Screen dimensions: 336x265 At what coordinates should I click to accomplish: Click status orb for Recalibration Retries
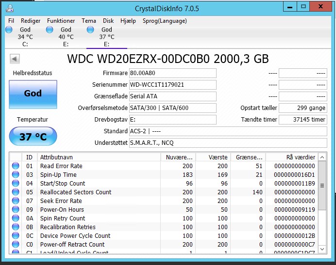(x=16, y=227)
